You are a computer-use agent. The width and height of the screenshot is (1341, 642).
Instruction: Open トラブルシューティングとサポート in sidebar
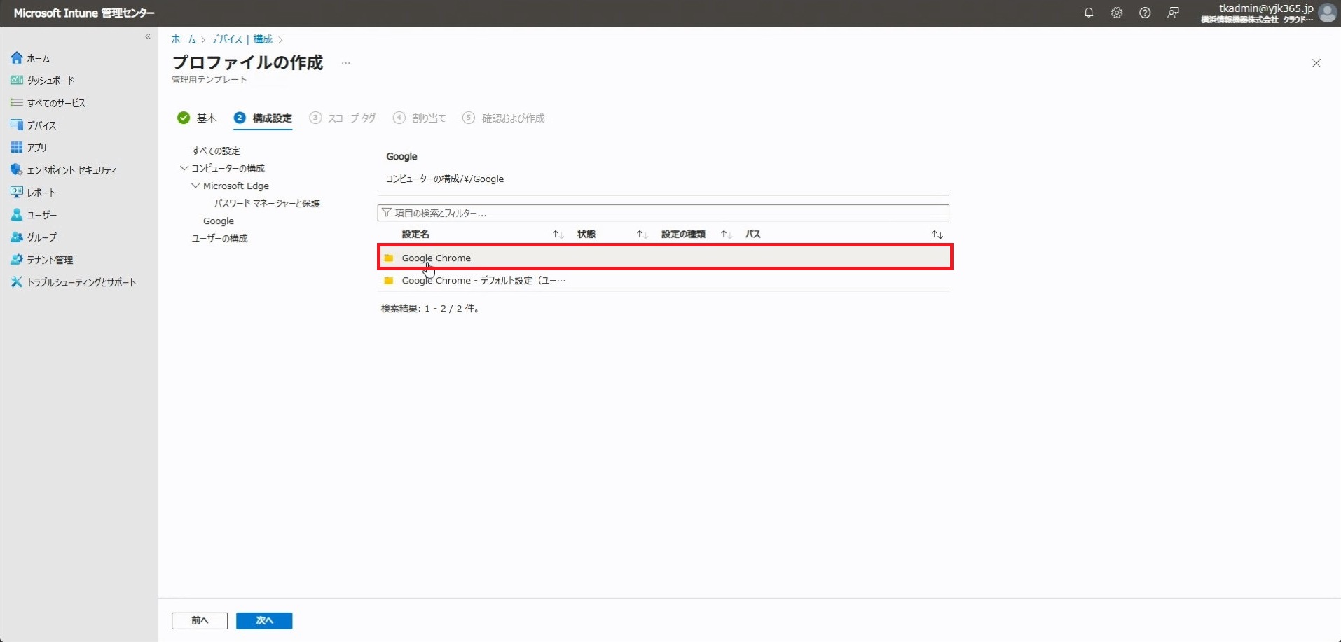pyautogui.click(x=81, y=282)
